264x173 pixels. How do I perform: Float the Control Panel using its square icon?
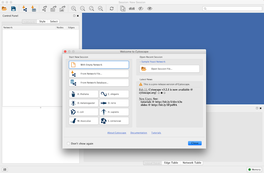pos(74,16)
